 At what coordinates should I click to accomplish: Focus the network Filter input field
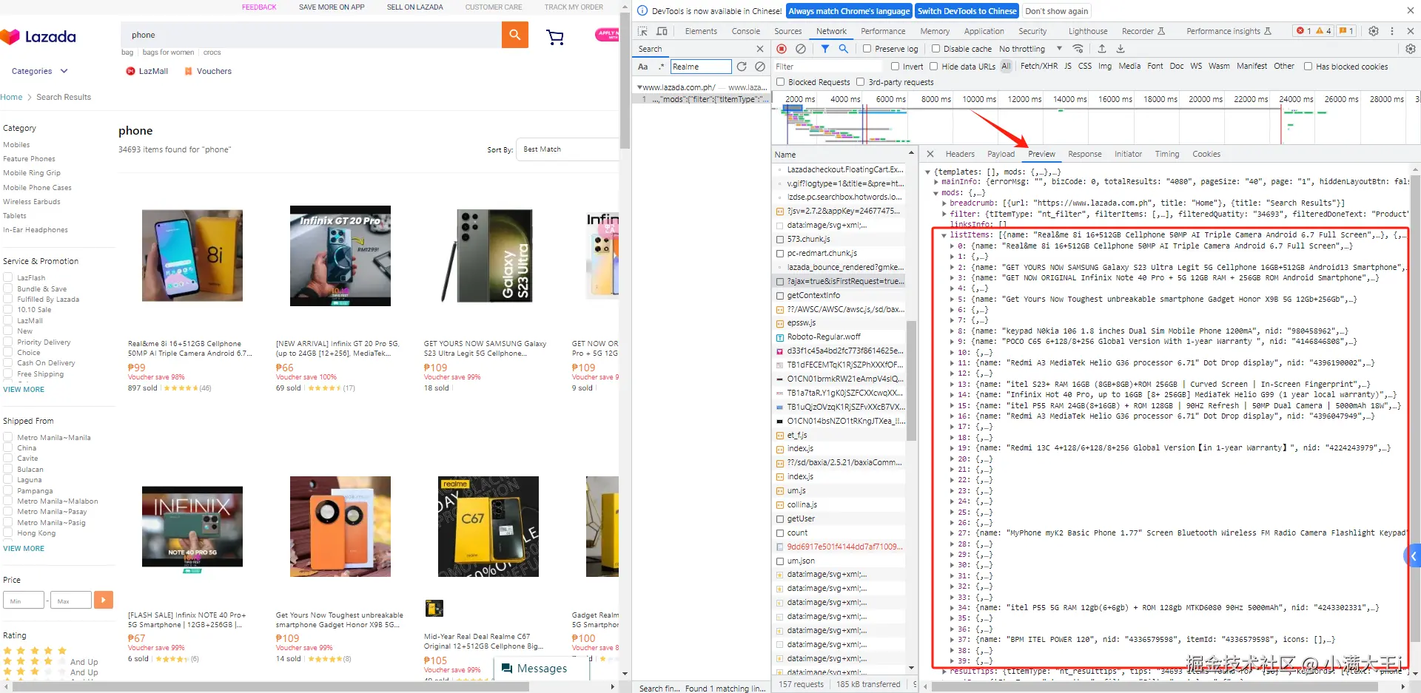point(827,67)
